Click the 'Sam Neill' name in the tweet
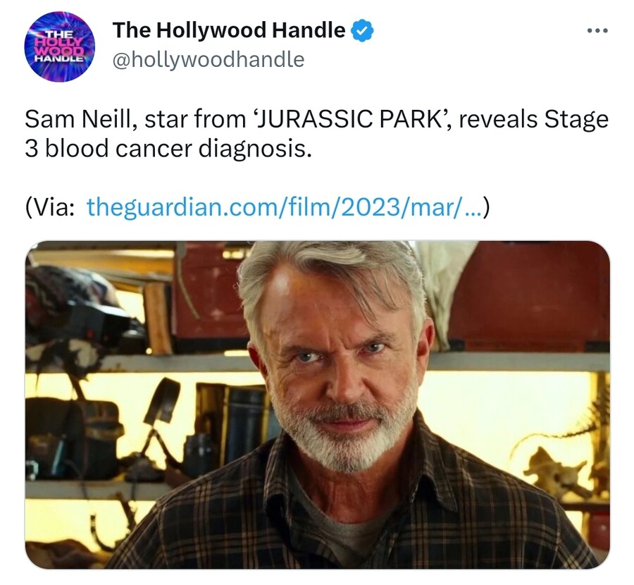This screenshot has height=585, width=634. [x=80, y=119]
